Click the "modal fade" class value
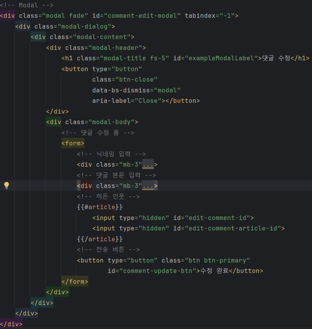The image size is (312, 329). pos(65,16)
